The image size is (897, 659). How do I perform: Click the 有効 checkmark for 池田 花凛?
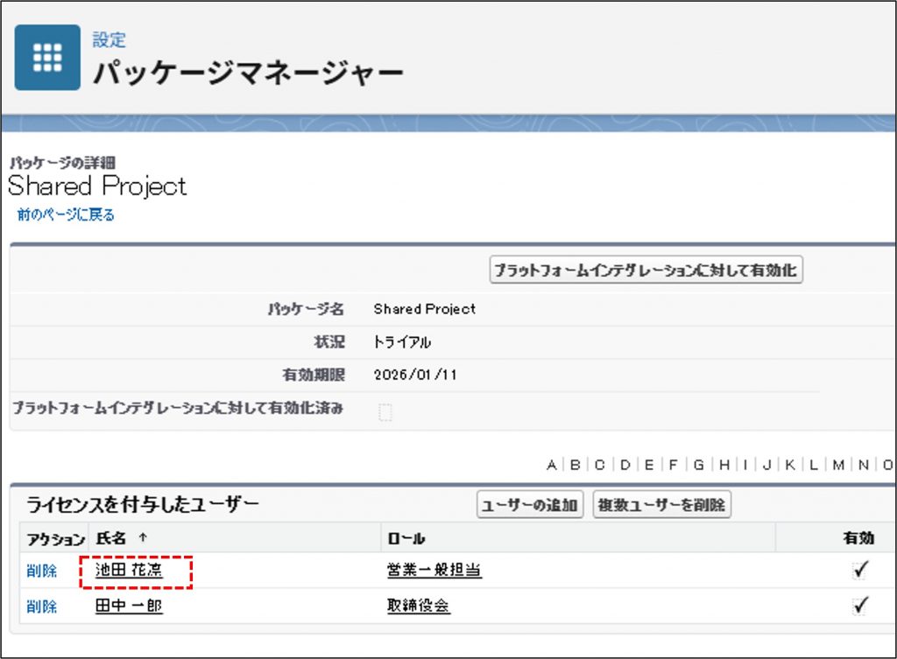861,571
